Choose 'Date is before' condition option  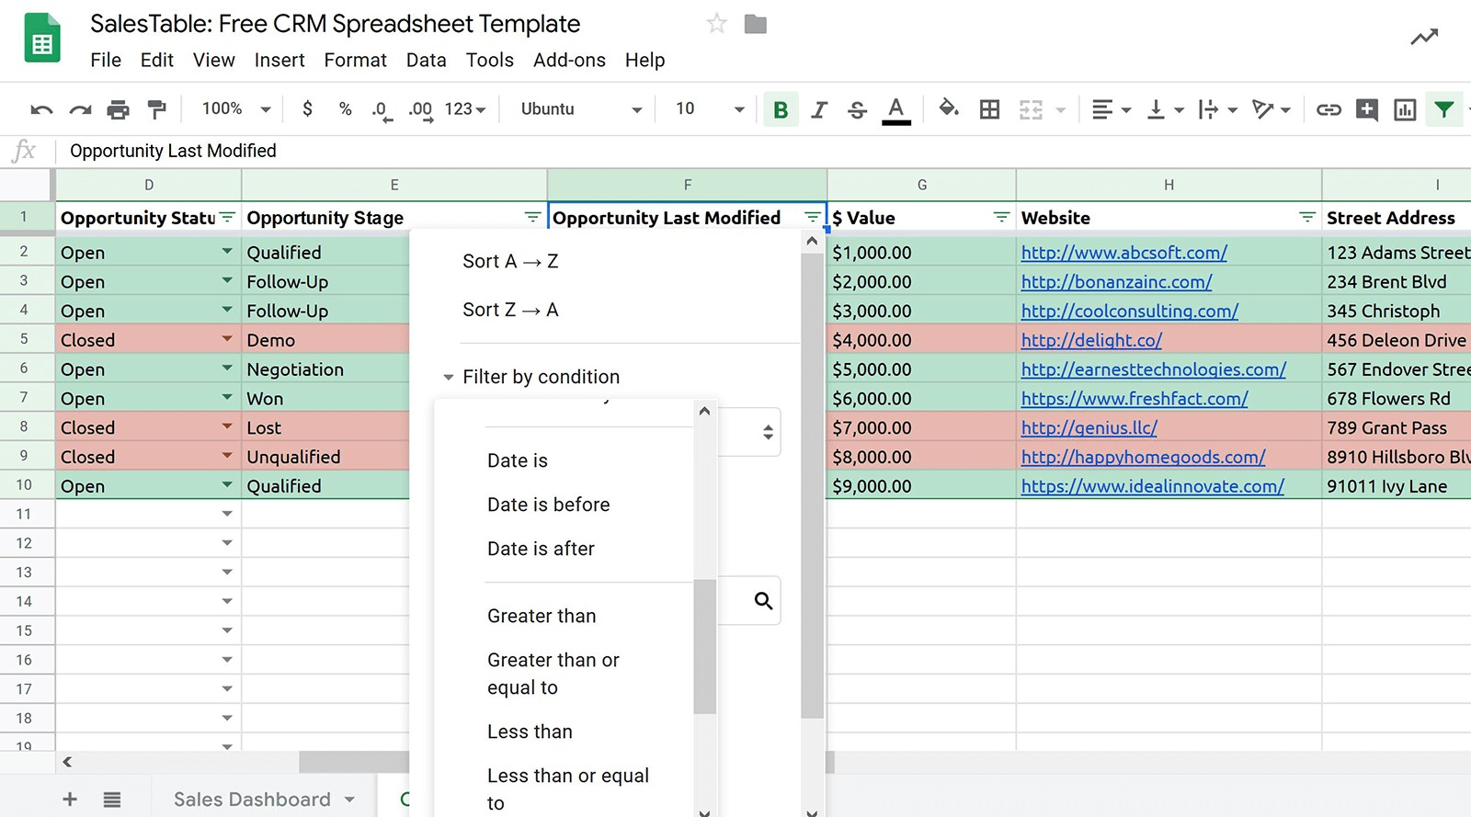click(548, 505)
